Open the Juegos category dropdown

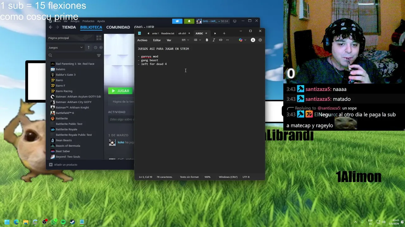coord(65,48)
